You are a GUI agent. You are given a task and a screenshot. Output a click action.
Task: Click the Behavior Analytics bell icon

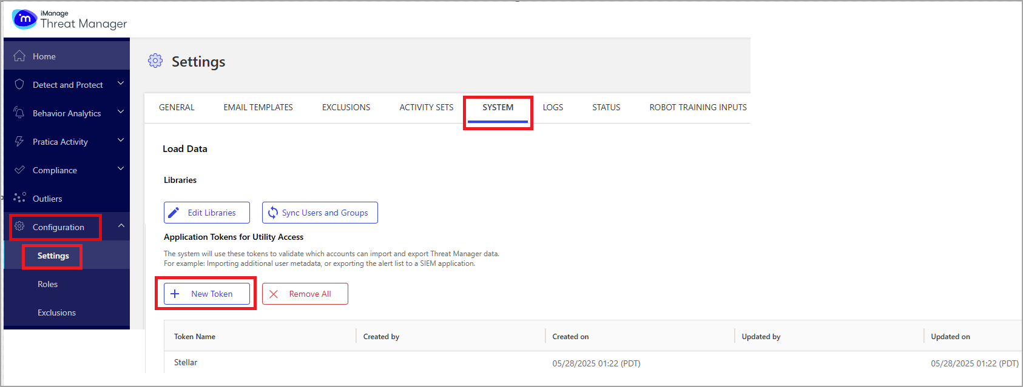click(x=19, y=113)
